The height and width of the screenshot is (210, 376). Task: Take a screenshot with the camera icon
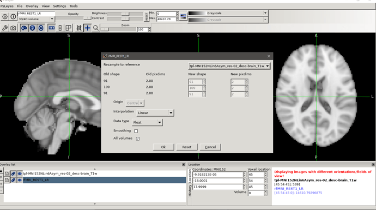(x=13, y=28)
